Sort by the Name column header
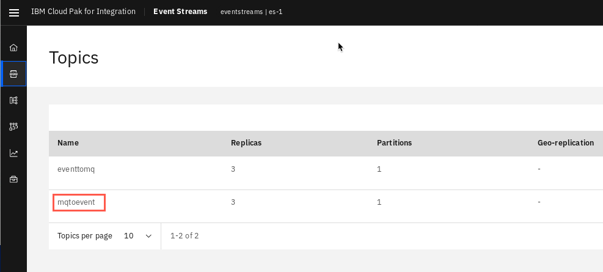This screenshot has height=272, width=603. (x=68, y=143)
